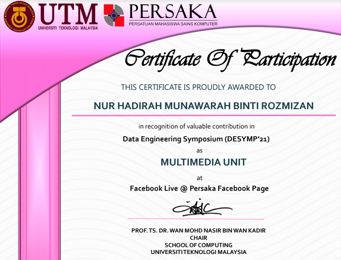The image size is (341, 260).
Task: Click the SCHOOL OF COMPUTING text
Action: tap(198, 245)
